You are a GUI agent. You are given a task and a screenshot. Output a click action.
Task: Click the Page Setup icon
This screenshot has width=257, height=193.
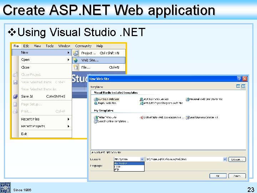click(15, 104)
